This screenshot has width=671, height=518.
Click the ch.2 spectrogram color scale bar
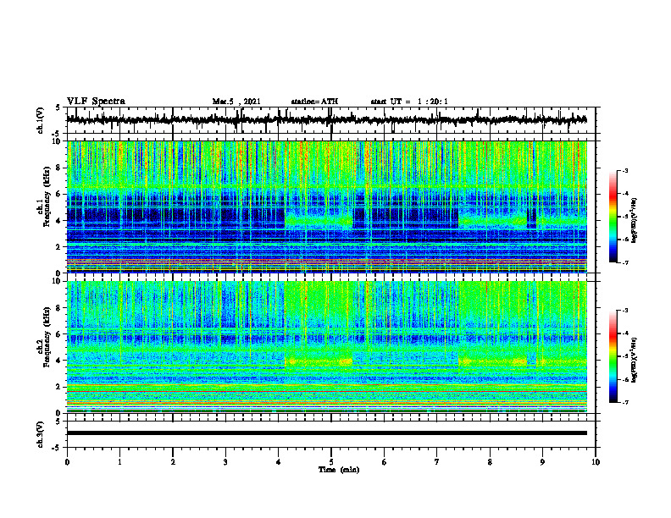tap(613, 356)
